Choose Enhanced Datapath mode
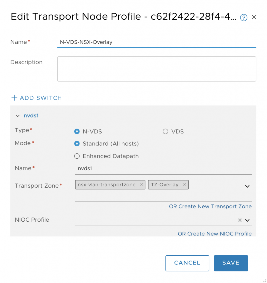267x283 pixels. pos(77,156)
